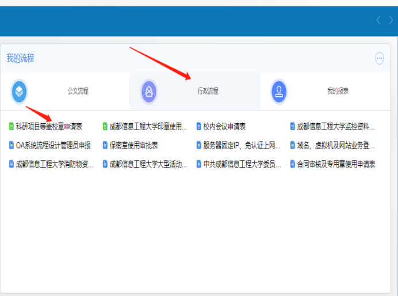Viewport: 398px width, 296px height.
Task: Open 科研项目等盖校章申请表 form link
Action: tap(49, 126)
